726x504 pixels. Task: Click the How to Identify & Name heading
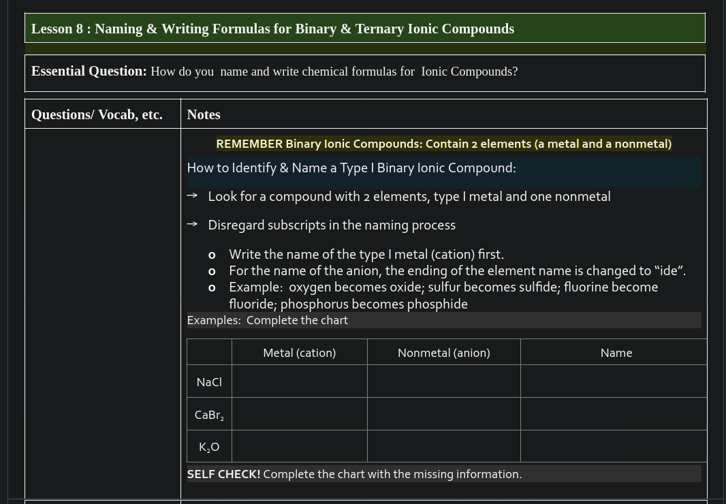pos(351,168)
